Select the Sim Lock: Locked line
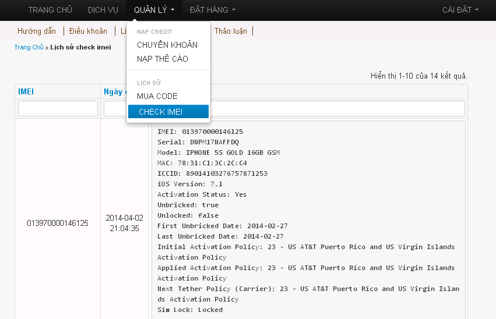This screenshot has width=496, height=319. click(x=190, y=310)
